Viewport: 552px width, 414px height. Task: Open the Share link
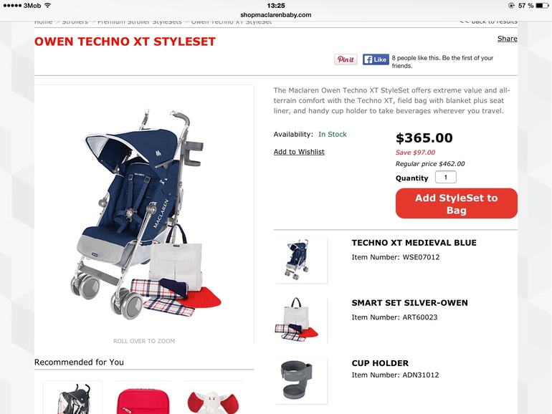[508, 39]
